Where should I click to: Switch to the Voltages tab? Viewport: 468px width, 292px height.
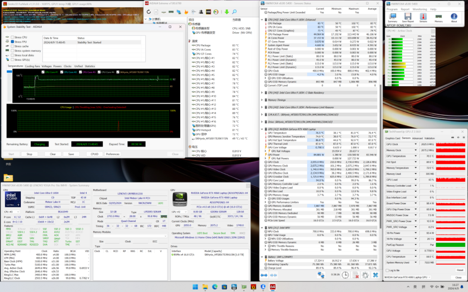pyautogui.click(x=46, y=66)
